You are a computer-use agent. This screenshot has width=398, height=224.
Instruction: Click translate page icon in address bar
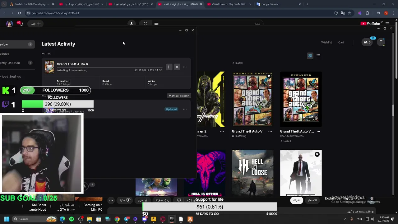[343, 13]
